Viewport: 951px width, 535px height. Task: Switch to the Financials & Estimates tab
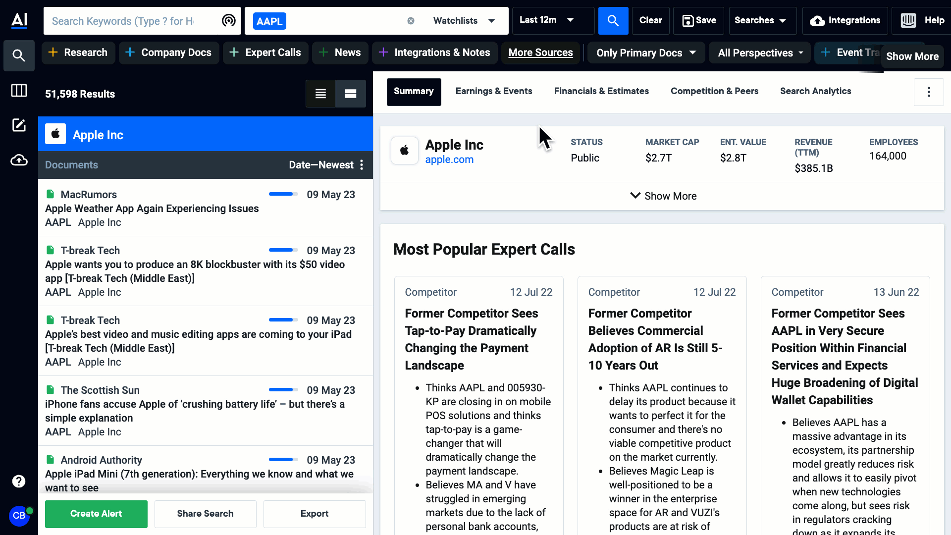601,91
